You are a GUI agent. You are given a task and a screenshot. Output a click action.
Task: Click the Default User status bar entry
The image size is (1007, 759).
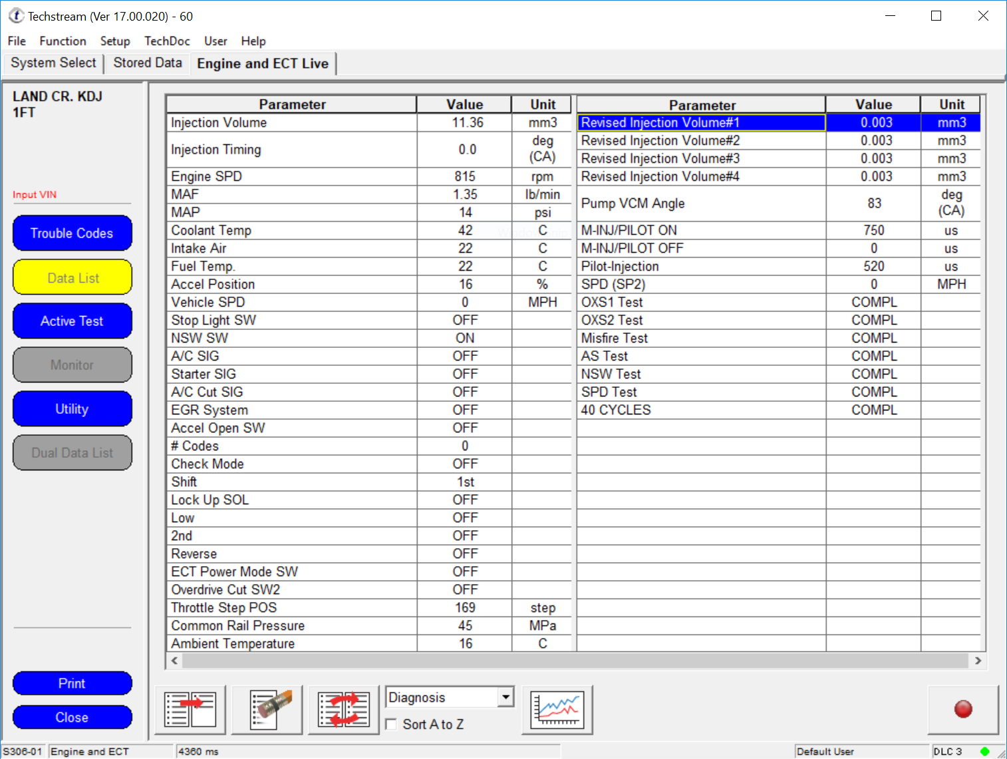(x=861, y=752)
